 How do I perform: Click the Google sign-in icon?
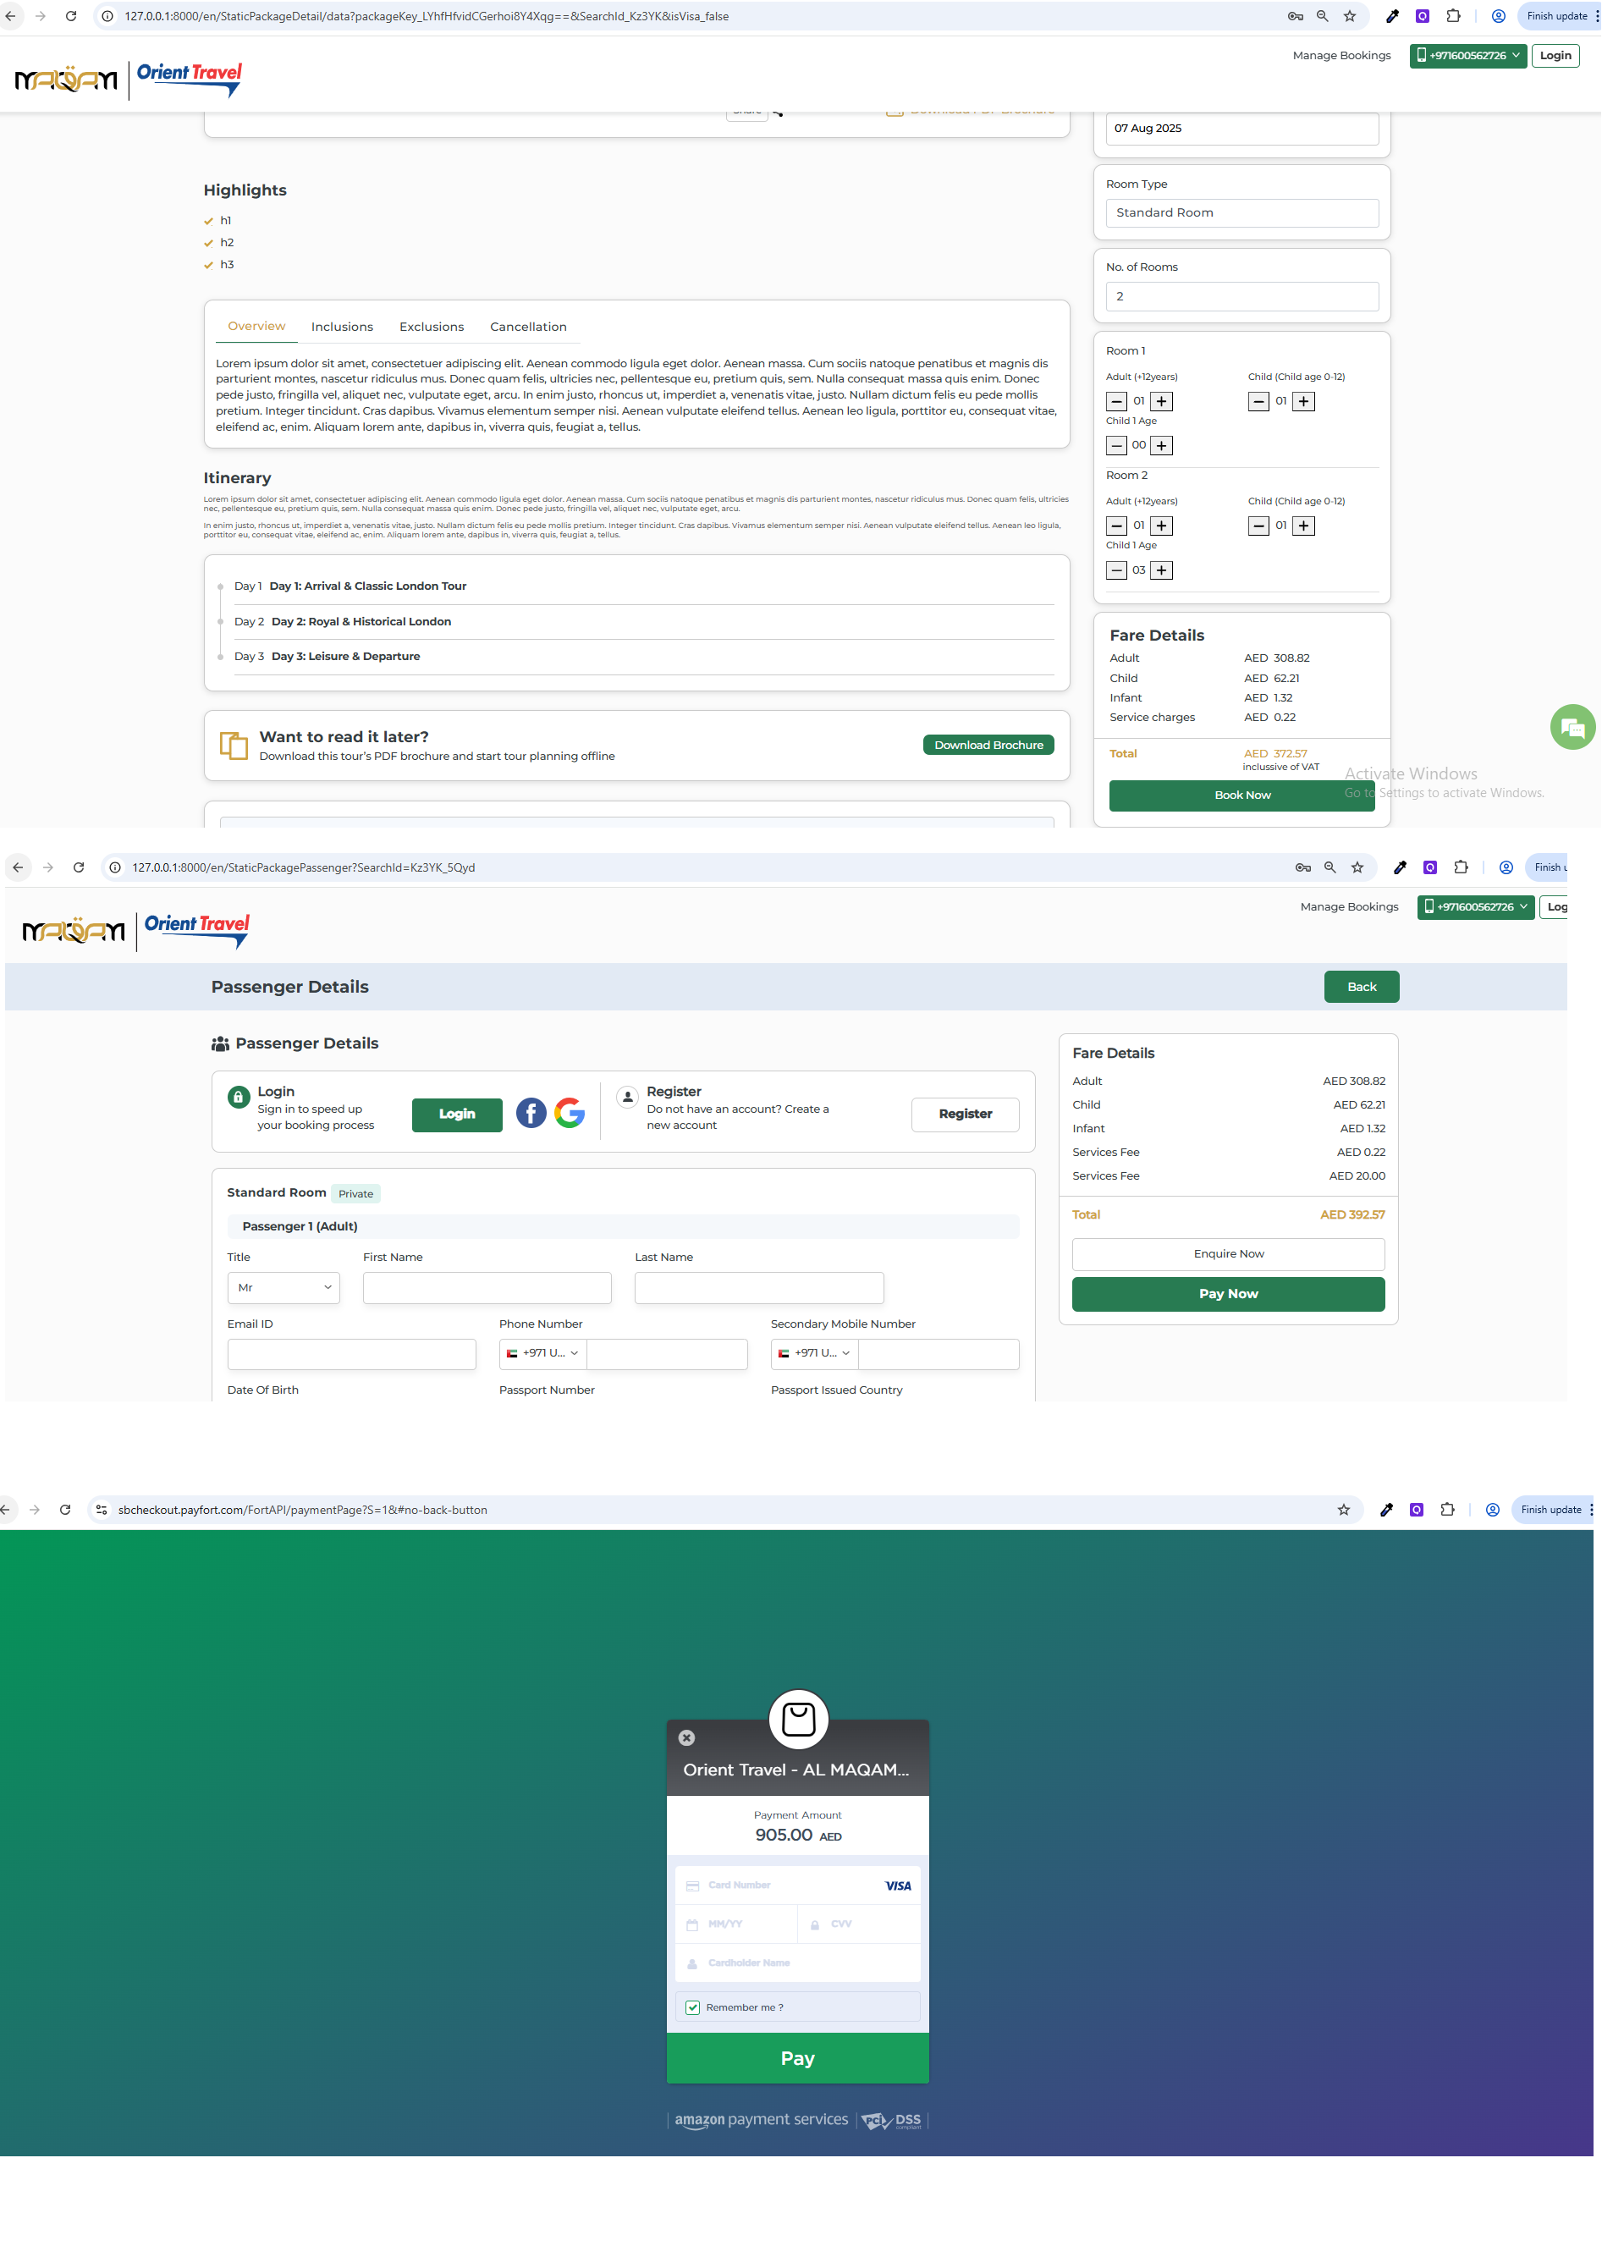pyautogui.click(x=578, y=1128)
